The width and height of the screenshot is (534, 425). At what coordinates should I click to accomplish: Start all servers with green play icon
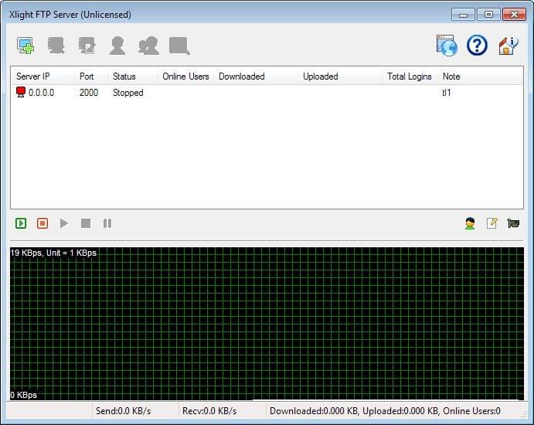21,223
